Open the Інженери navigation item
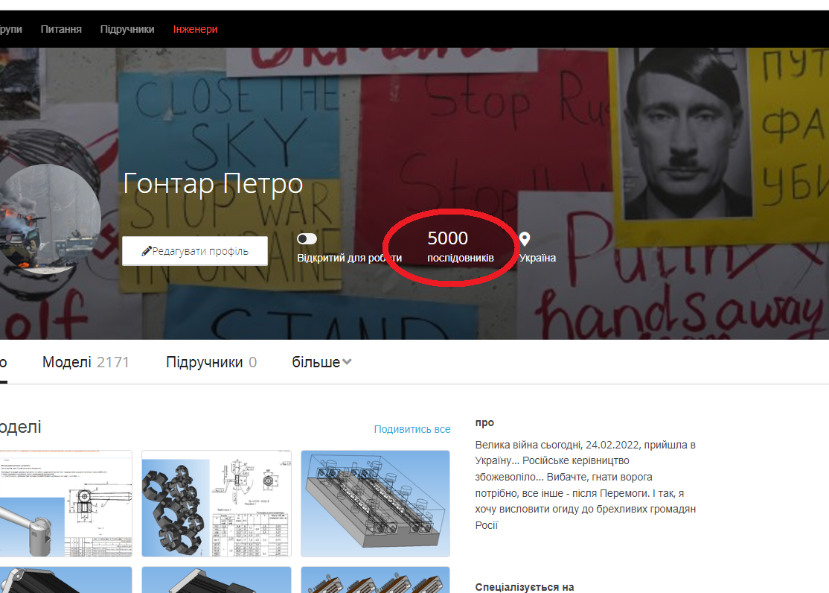The height and width of the screenshot is (593, 829). click(x=195, y=29)
